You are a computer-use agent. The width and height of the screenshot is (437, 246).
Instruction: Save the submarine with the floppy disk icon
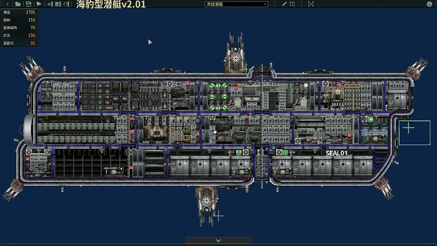(29, 4)
